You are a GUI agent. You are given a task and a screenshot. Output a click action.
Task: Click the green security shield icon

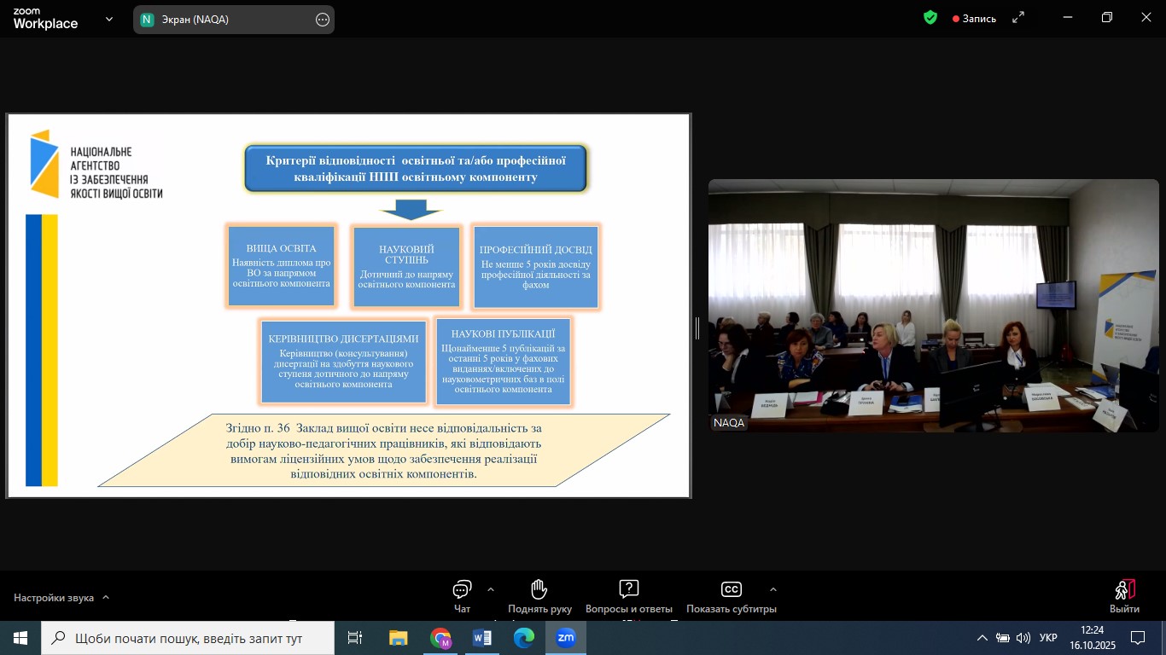(930, 18)
